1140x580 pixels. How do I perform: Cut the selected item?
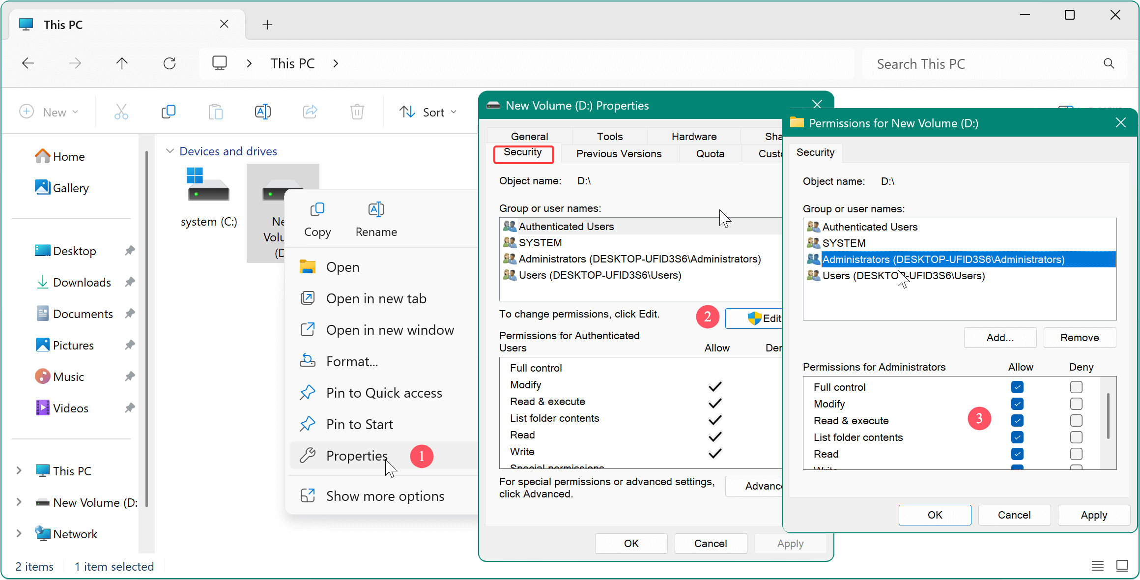point(121,112)
